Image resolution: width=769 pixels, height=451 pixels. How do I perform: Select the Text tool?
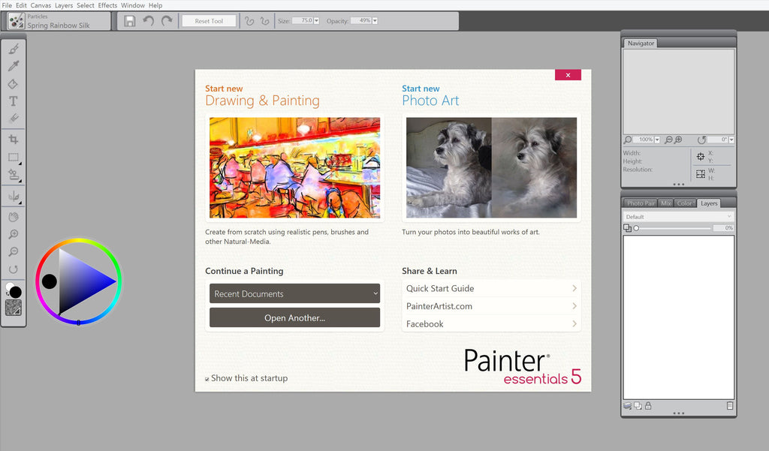pos(14,101)
